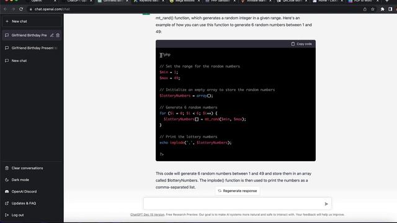Screen dimensions: 397x223
Task: Bookmark this page with the star icon
Action: (x=373, y=9)
